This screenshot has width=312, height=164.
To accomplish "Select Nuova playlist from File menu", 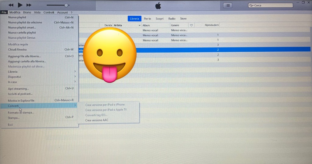I will (17, 17).
